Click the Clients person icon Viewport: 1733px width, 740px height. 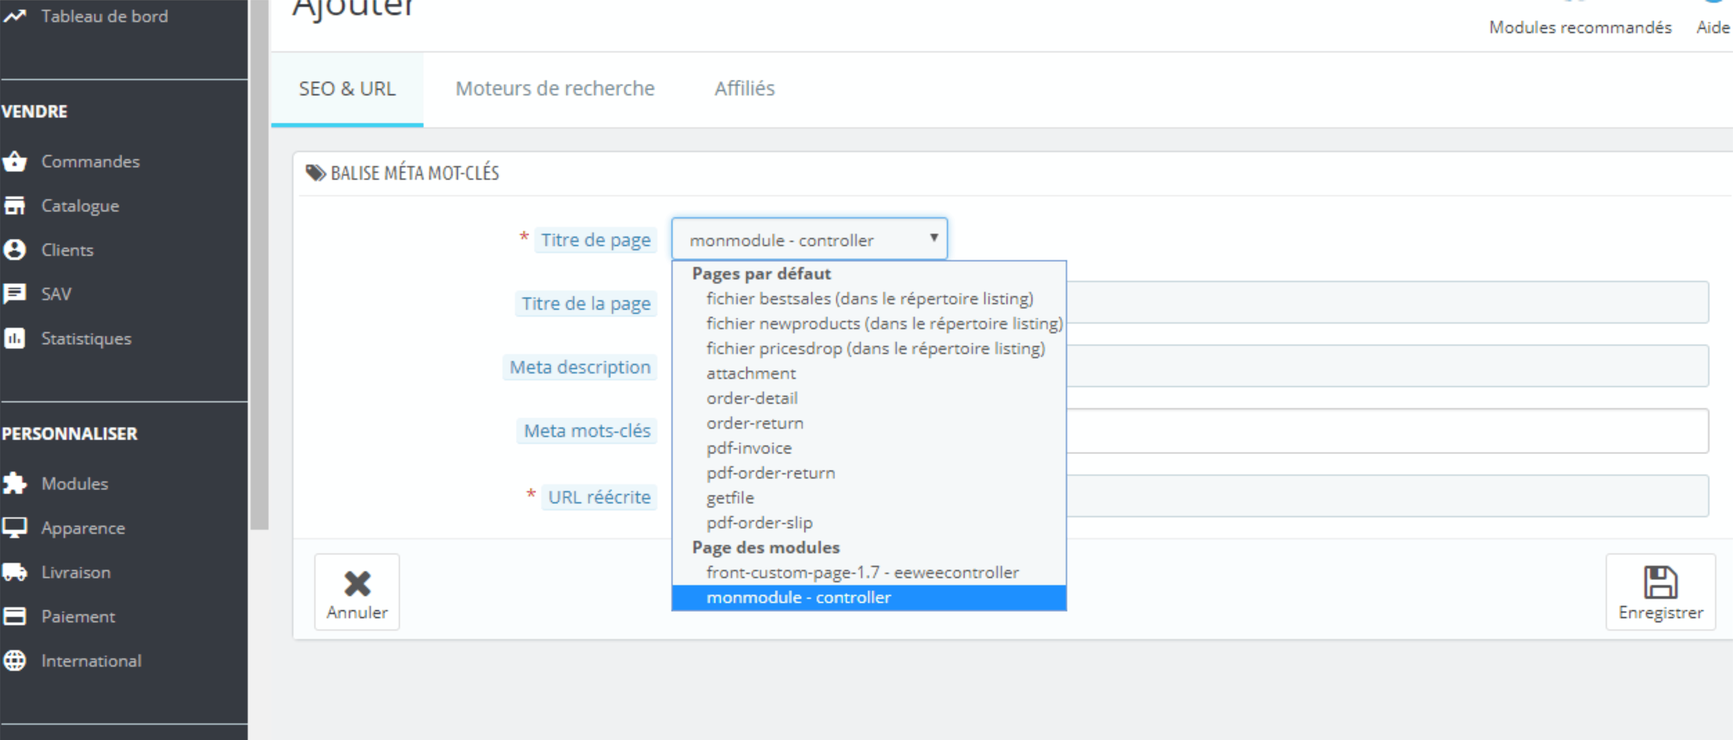[15, 250]
